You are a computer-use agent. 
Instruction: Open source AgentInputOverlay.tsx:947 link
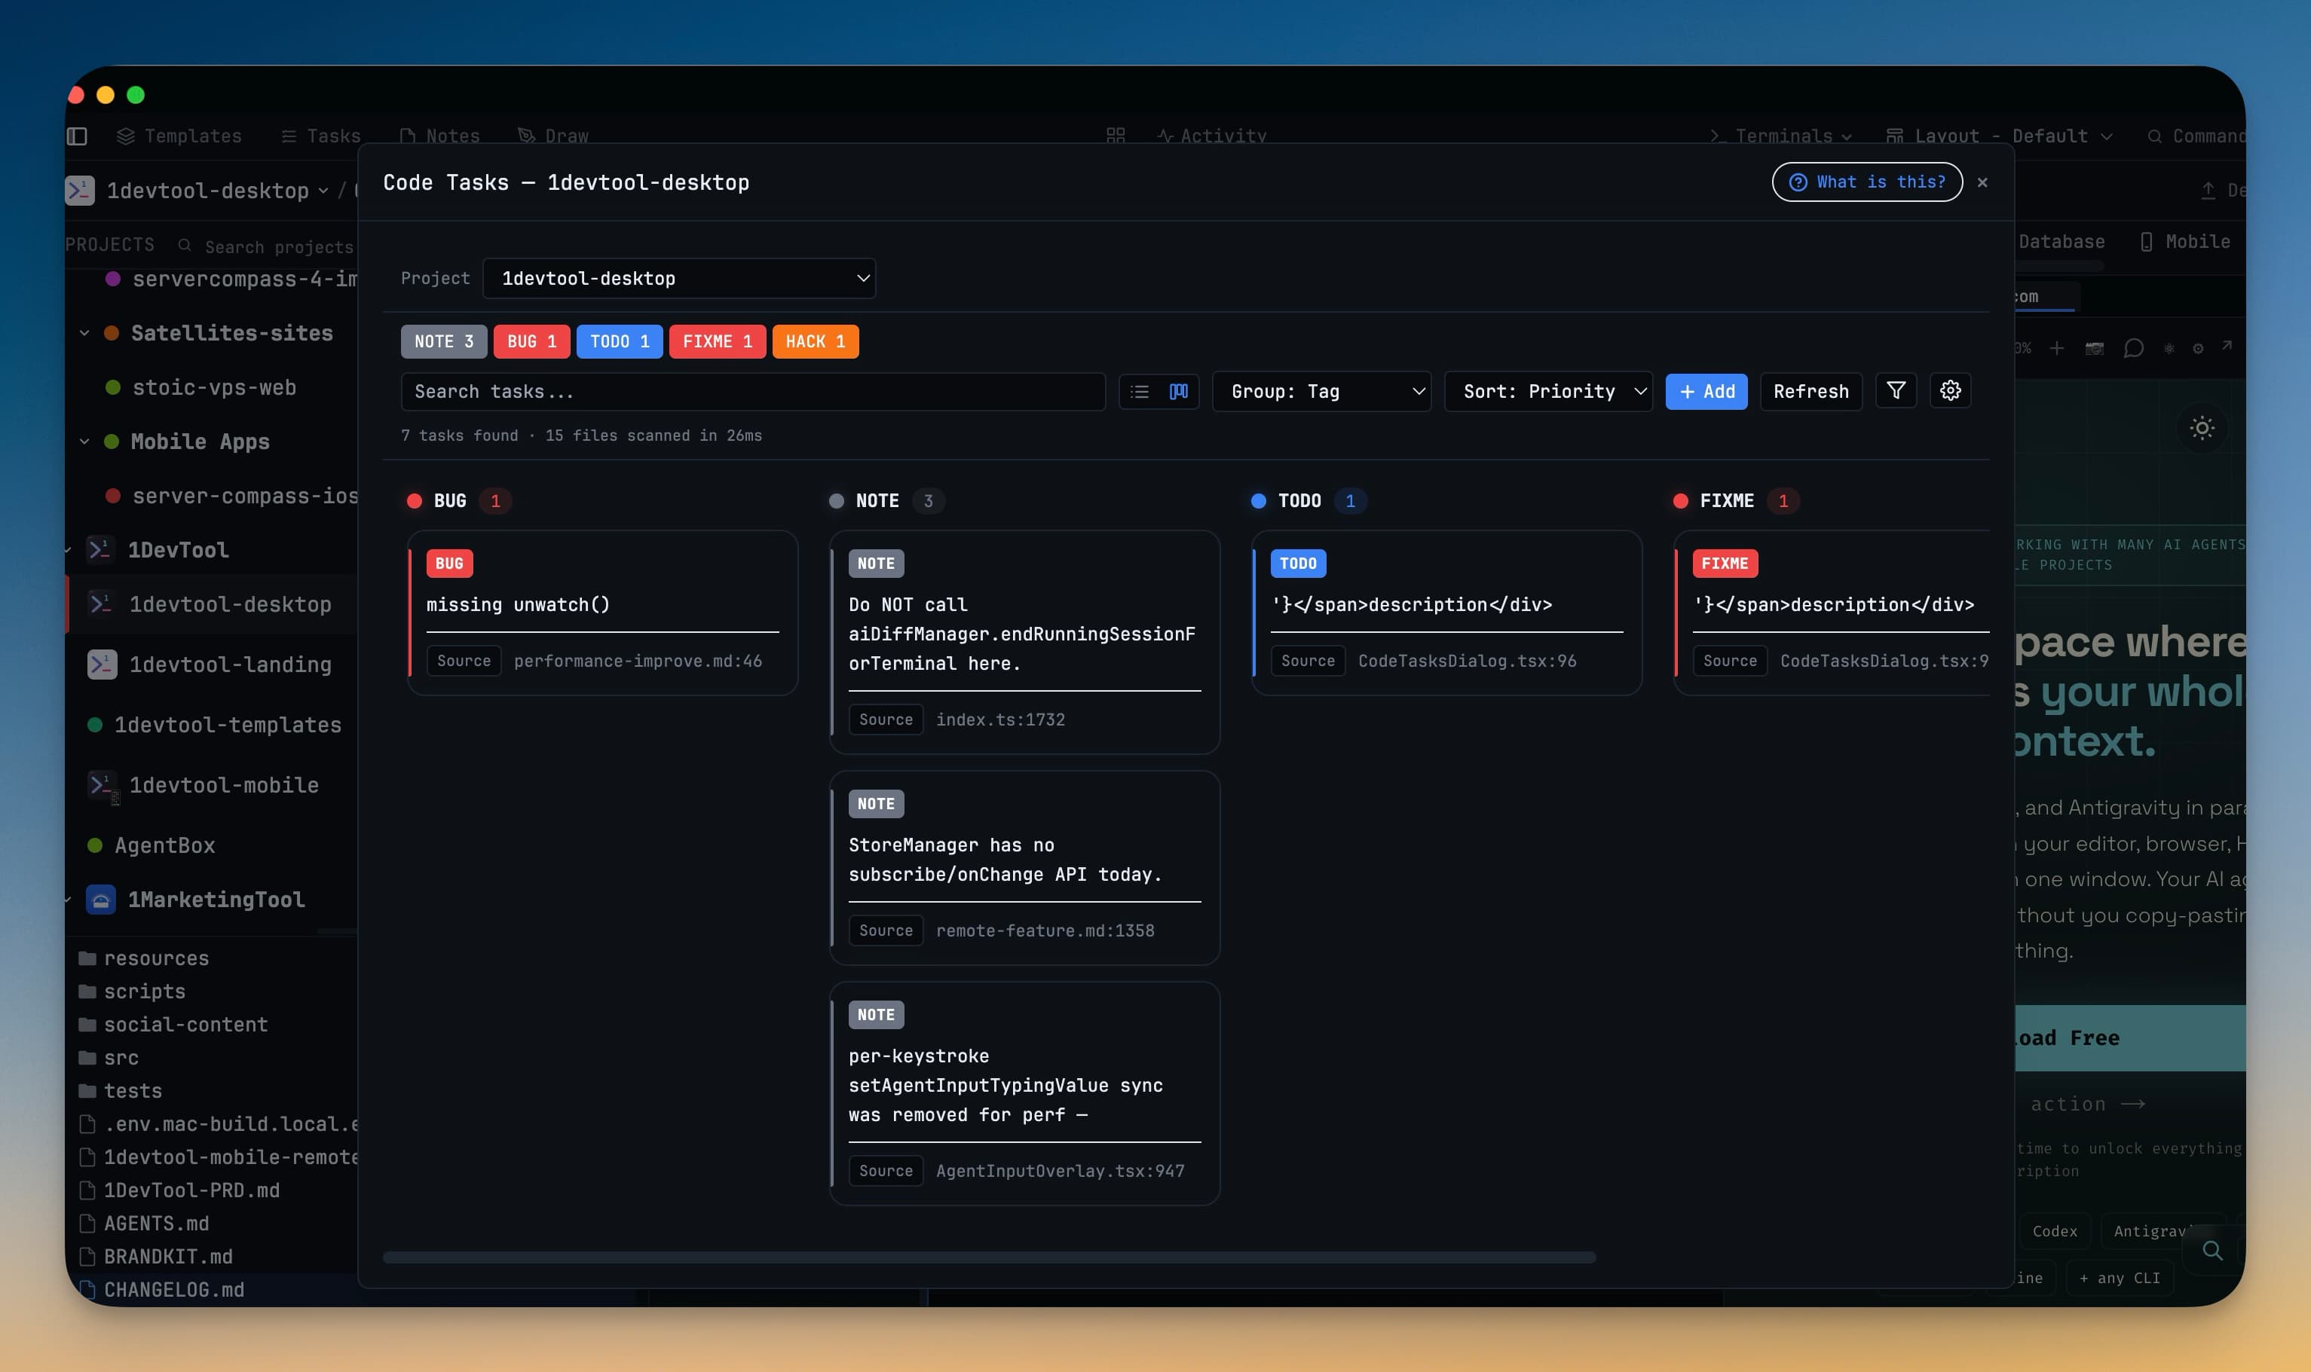tap(1060, 1170)
